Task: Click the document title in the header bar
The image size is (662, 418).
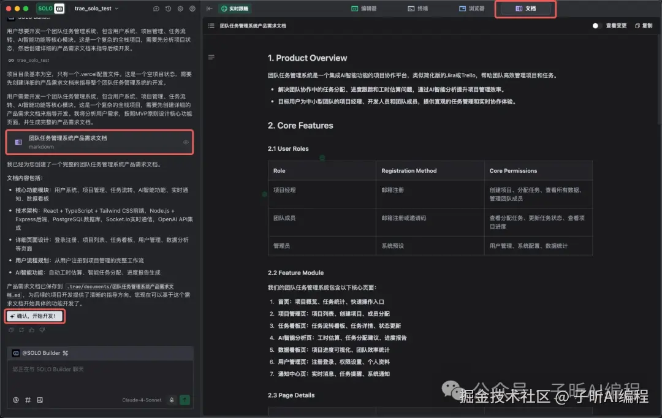Action: click(253, 26)
